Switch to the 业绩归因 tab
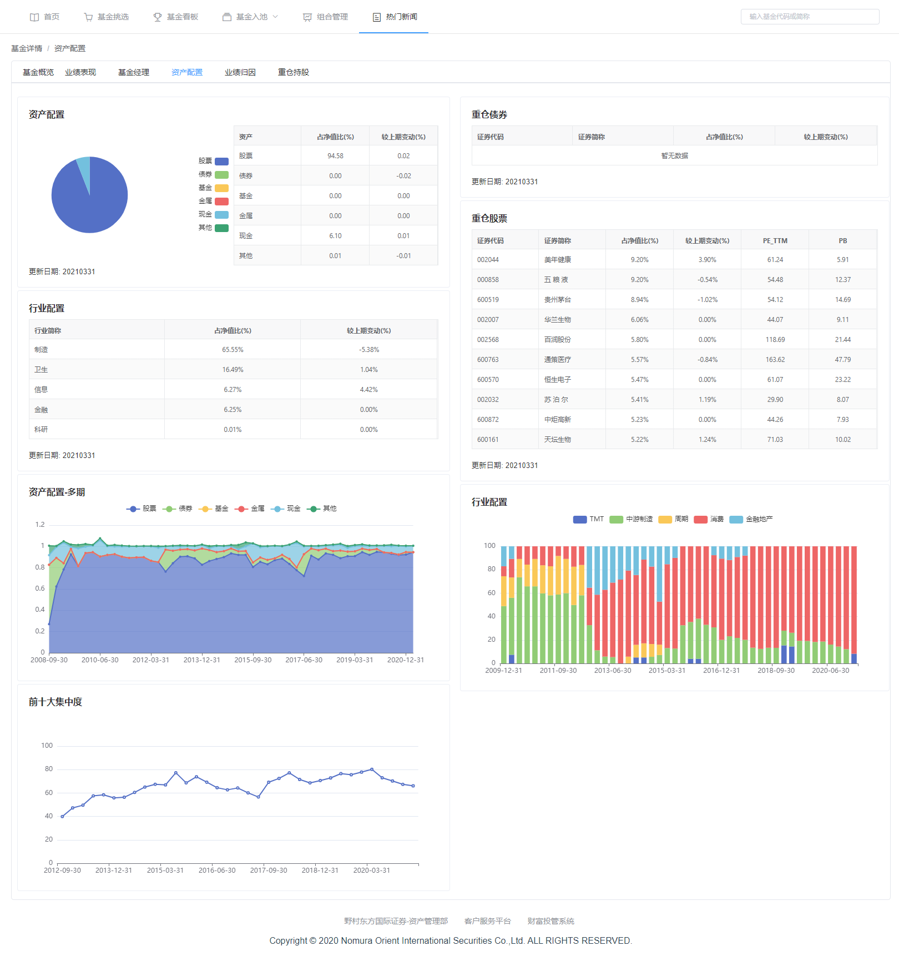The width and height of the screenshot is (899, 956). click(x=240, y=72)
